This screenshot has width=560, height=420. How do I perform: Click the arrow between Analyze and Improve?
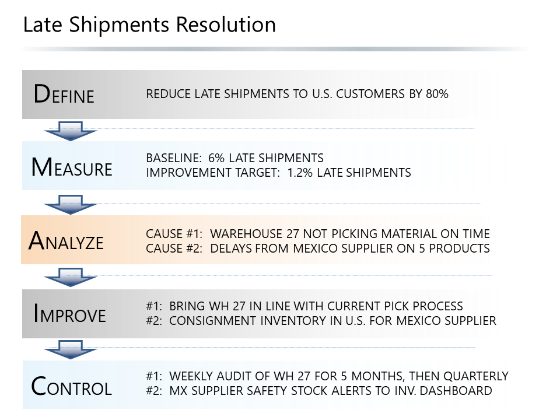click(x=70, y=277)
